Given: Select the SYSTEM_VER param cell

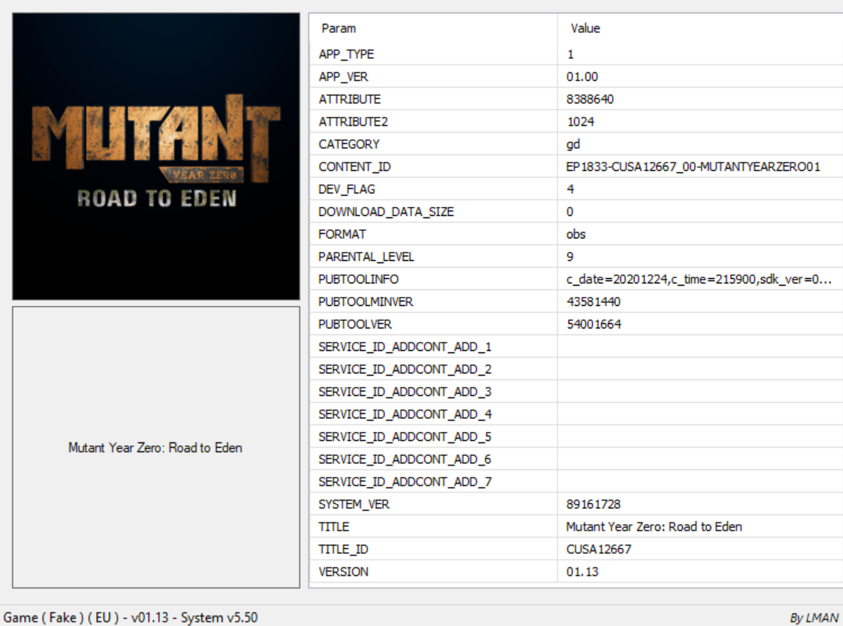Looking at the screenshot, I should click(x=433, y=505).
